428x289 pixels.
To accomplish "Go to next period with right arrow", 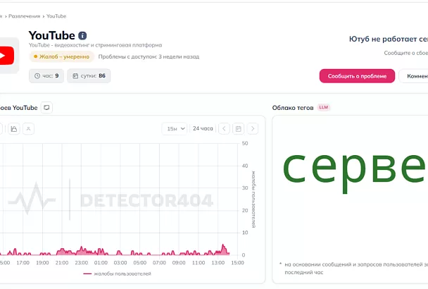I will tap(253, 128).
